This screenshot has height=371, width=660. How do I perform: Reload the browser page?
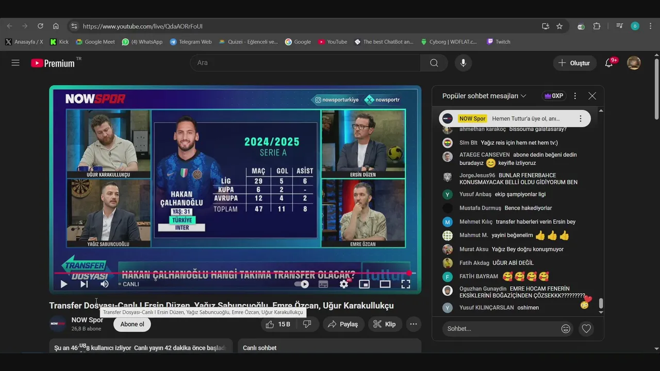click(40, 26)
